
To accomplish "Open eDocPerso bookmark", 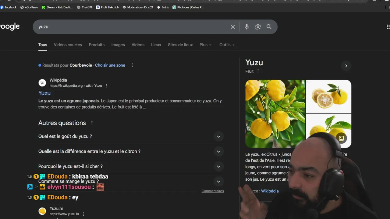I will tap(29, 7).
